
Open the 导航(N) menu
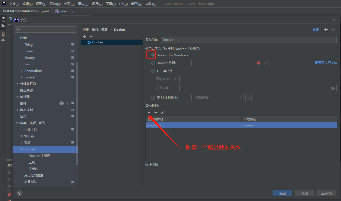[55, 4]
